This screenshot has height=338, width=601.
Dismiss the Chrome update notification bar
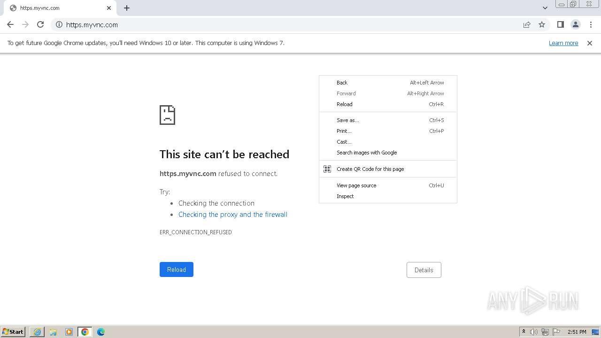tap(590, 43)
